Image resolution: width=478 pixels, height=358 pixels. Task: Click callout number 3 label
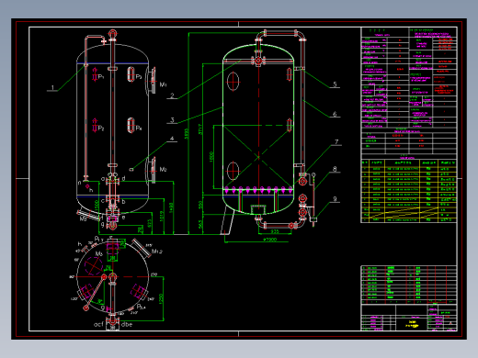(172, 119)
